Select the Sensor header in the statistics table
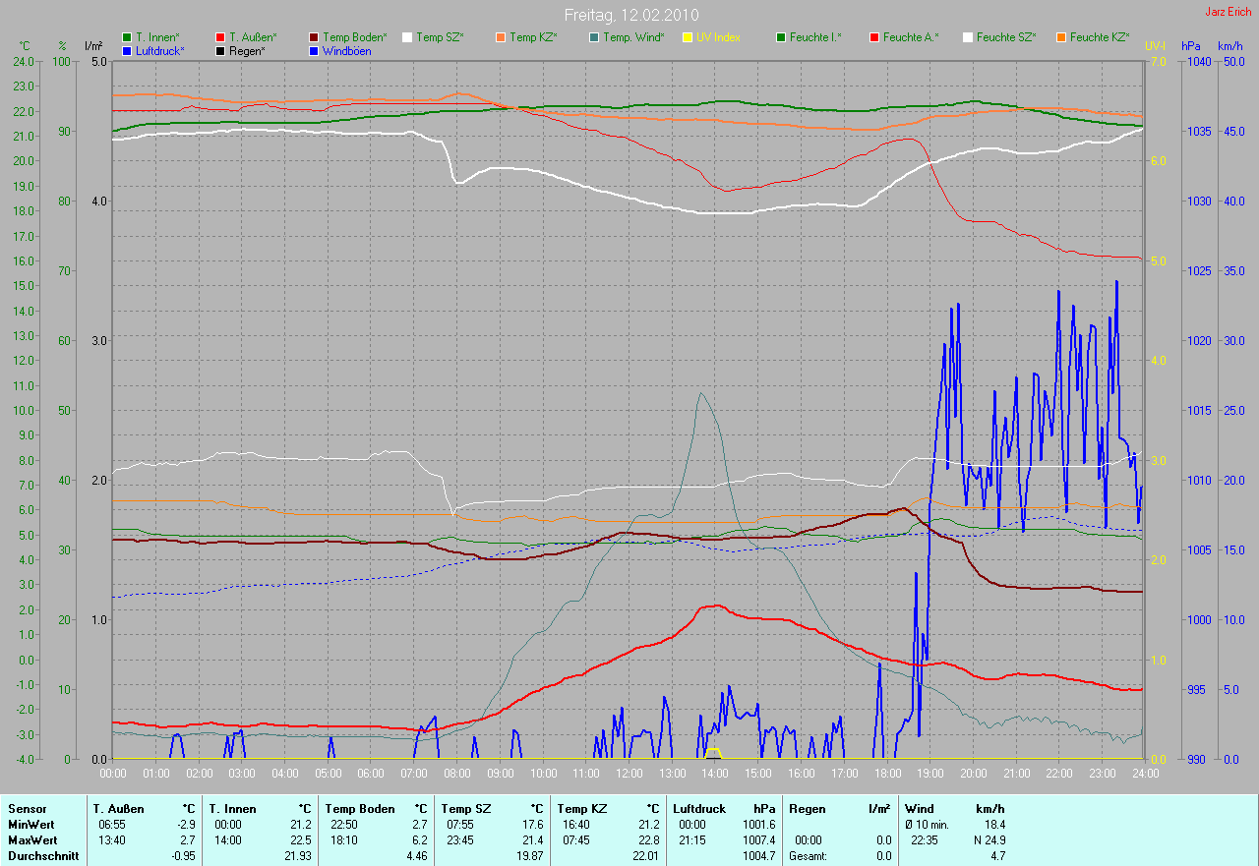The image size is (1259, 866). click(27, 809)
